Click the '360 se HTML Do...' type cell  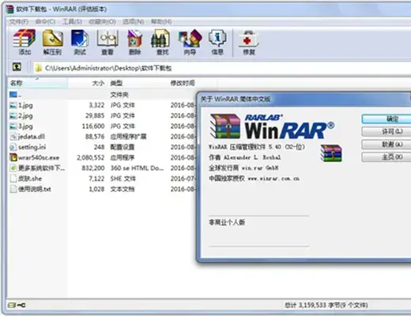point(137,167)
